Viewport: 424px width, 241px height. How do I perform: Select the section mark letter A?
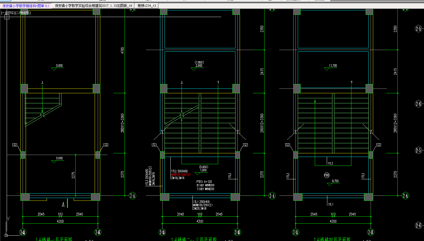[63, 205]
